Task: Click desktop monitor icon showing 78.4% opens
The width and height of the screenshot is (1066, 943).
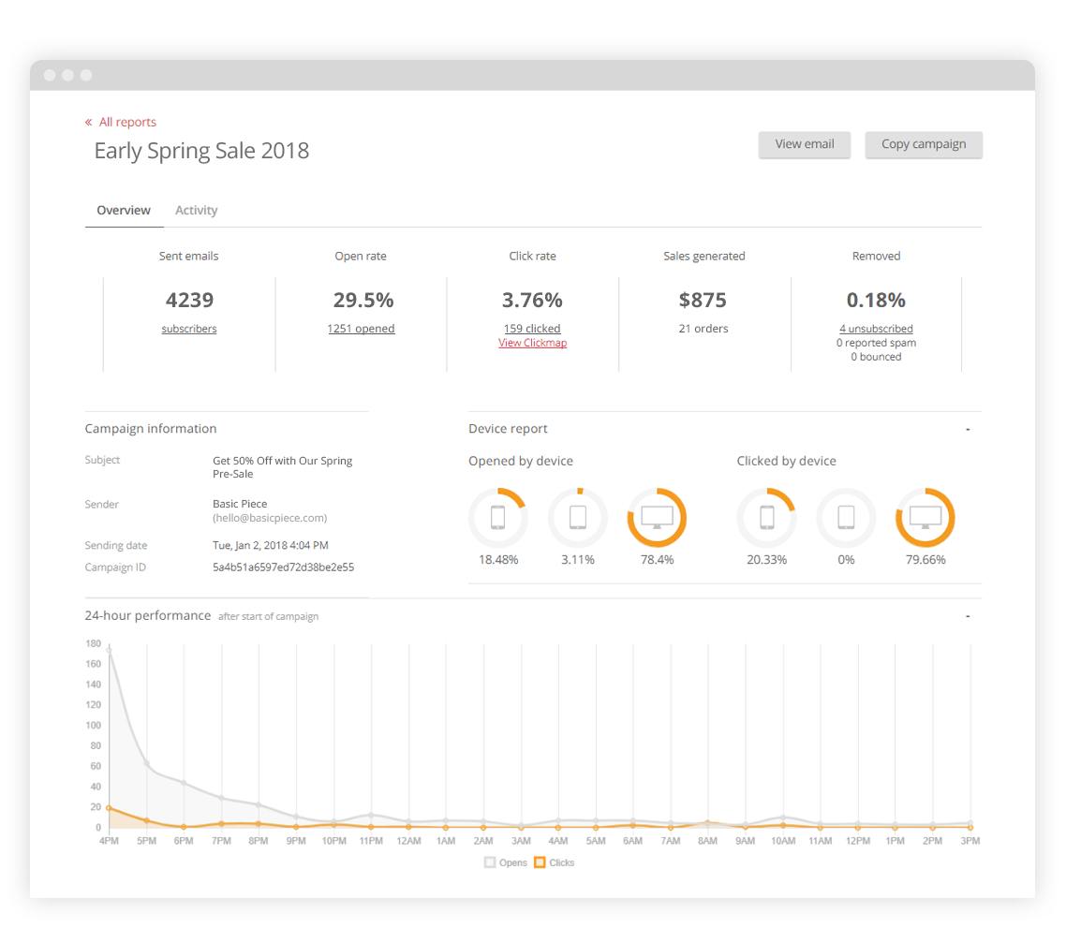Action: click(x=657, y=518)
